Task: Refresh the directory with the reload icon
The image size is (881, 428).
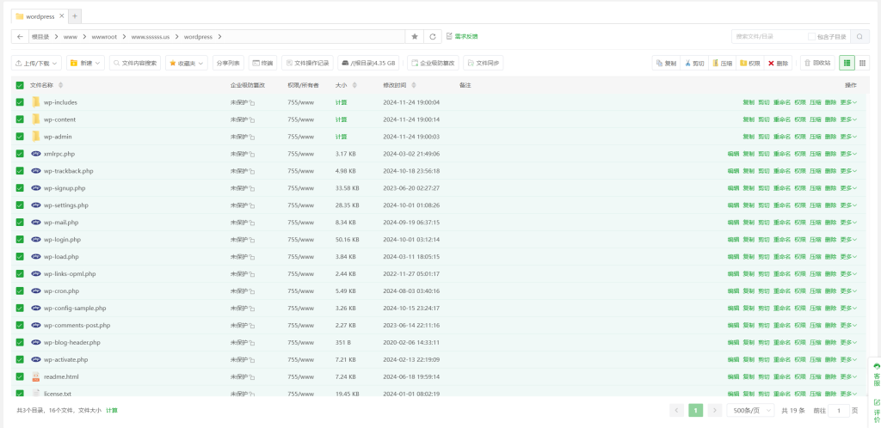Action: tap(432, 36)
